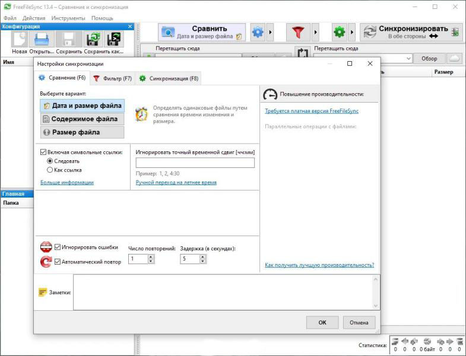Select the Размер файла variant
The image size is (466, 356).
(x=83, y=132)
